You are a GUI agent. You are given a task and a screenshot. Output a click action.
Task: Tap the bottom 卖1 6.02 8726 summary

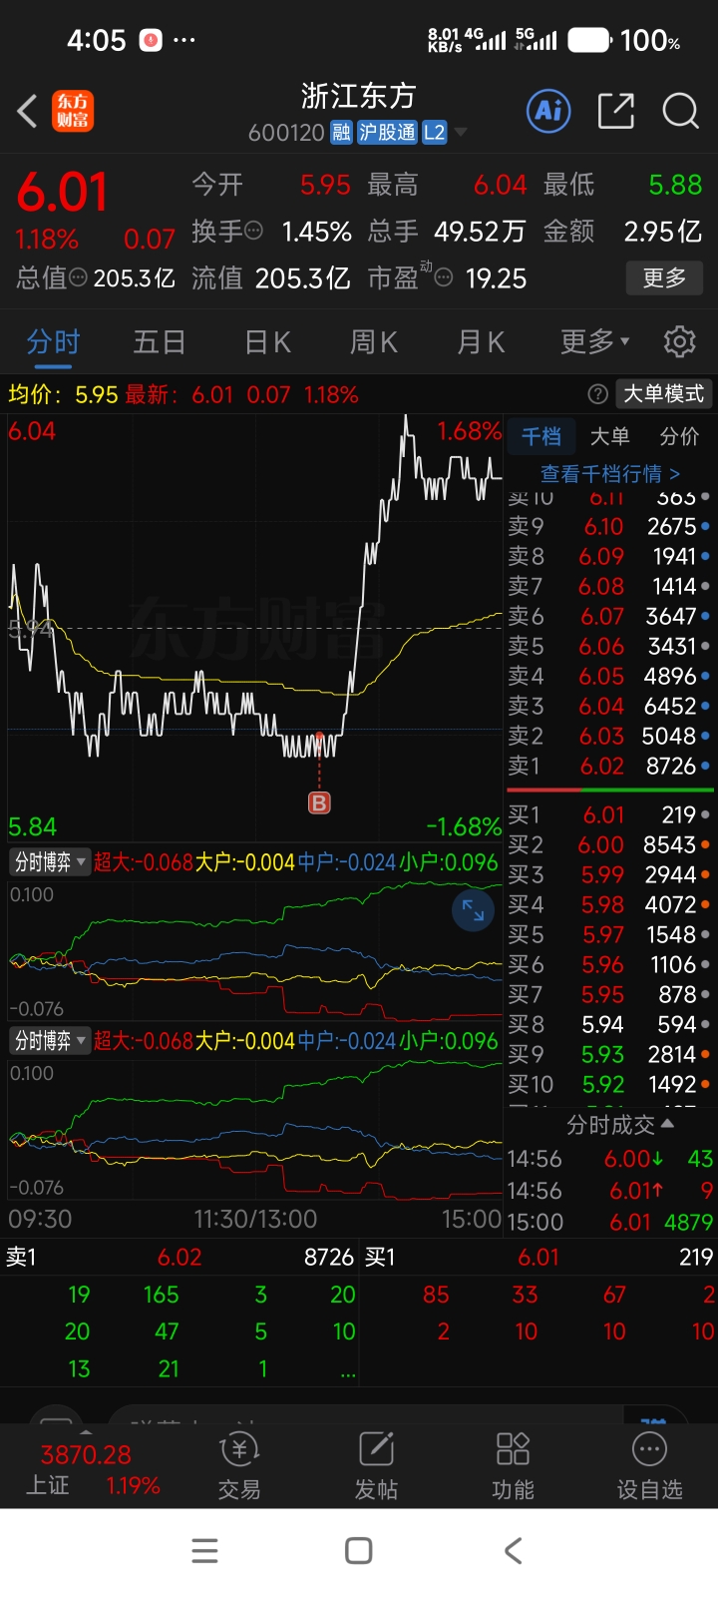[x=179, y=1257]
